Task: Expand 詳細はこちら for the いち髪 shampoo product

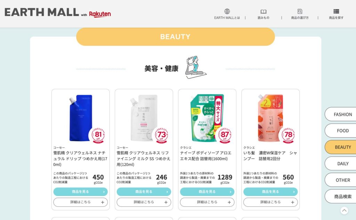Action: pyautogui.click(x=270, y=202)
